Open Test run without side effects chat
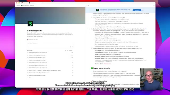The width and height of the screenshot is (170, 95). [50, 73]
